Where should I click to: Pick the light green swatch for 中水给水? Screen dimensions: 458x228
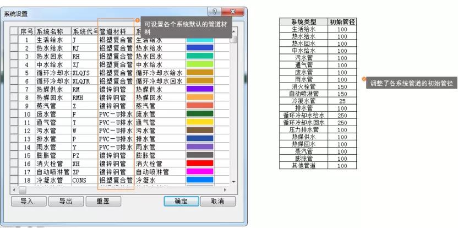[200, 64]
